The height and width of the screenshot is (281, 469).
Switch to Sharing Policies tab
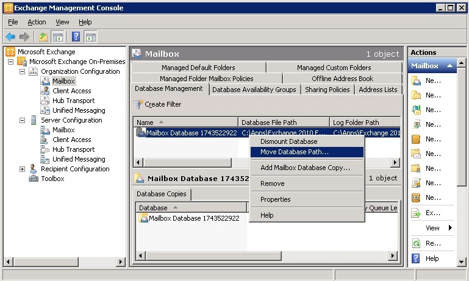click(328, 90)
